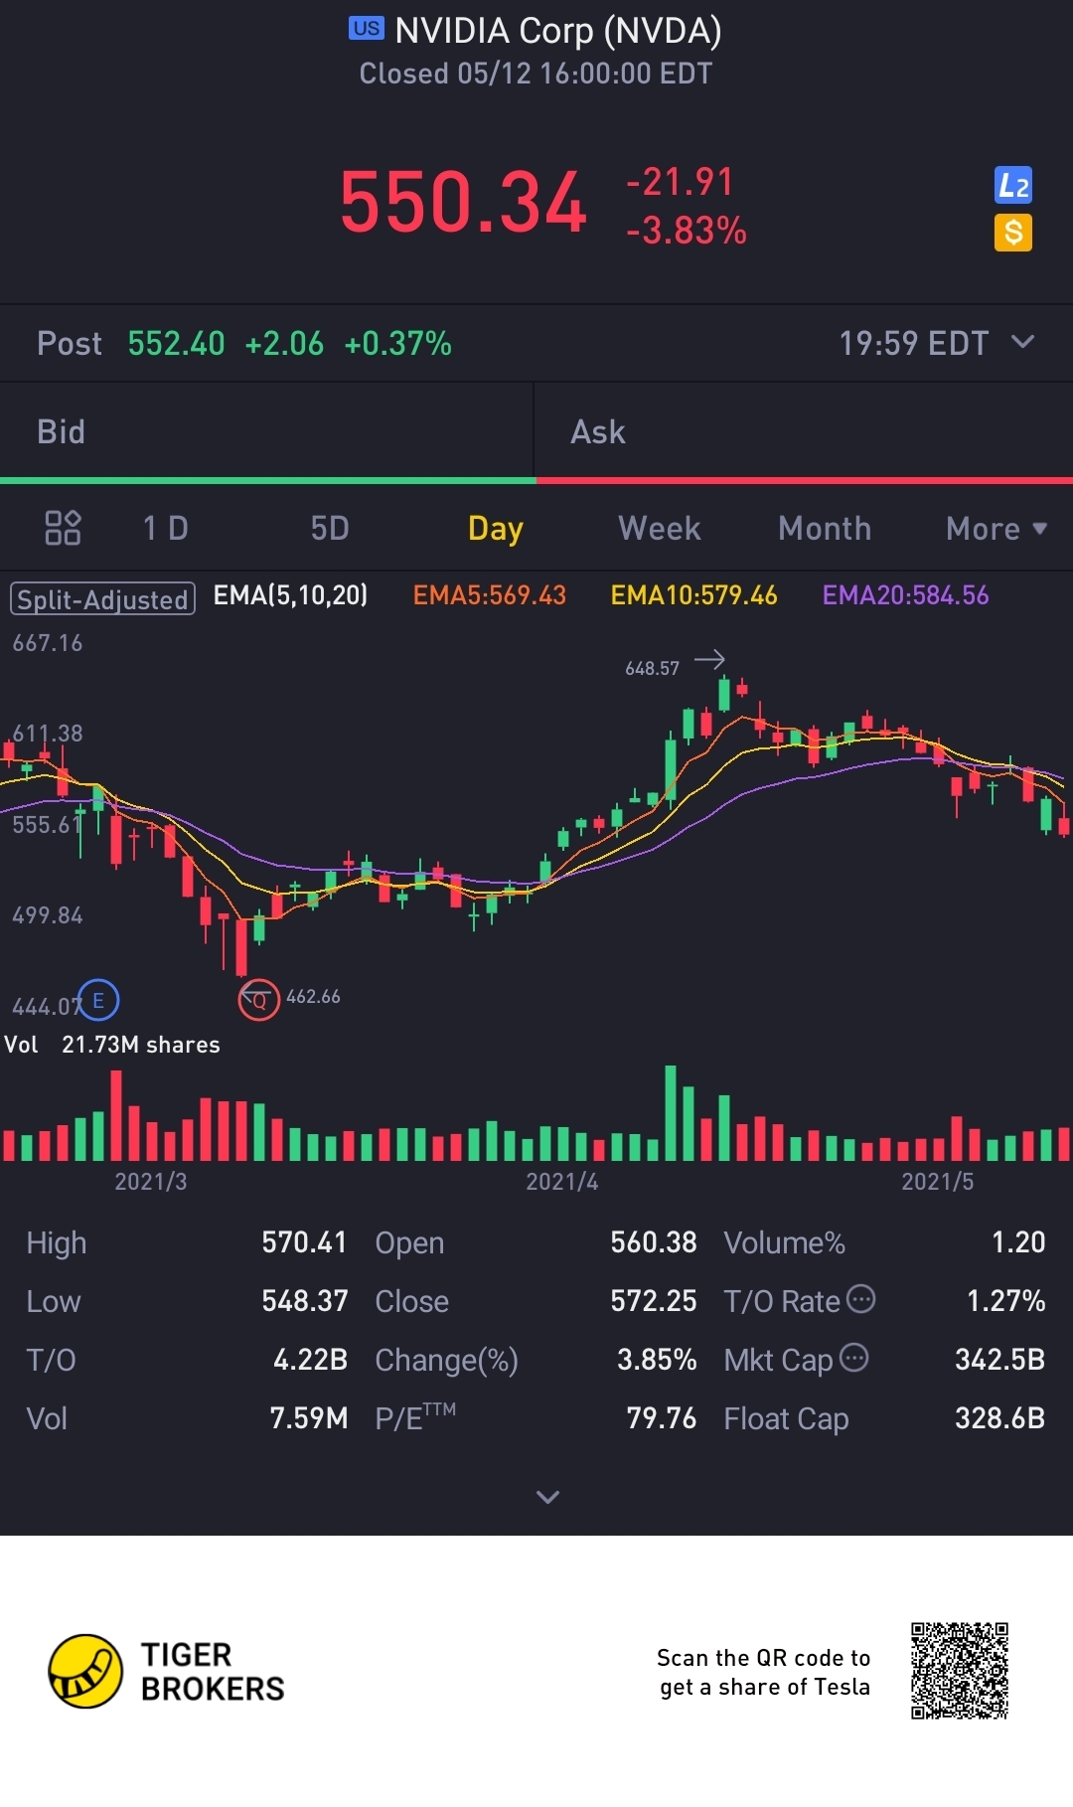This screenshot has width=1073, height=1807.
Task: Tap the orange dollar sign icon
Action: [x=1013, y=233]
